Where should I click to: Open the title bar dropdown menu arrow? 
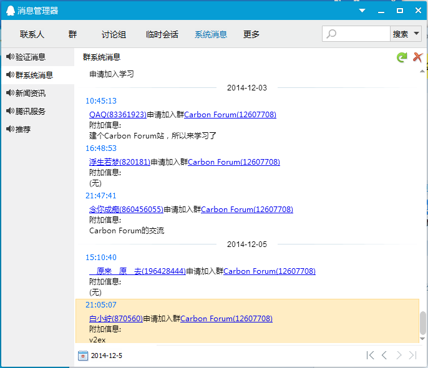362,11
